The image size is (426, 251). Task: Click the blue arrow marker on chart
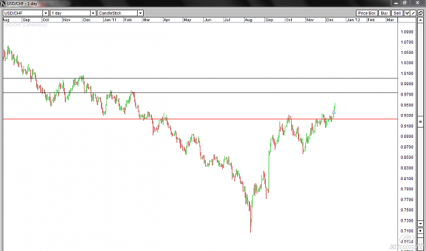(333, 112)
